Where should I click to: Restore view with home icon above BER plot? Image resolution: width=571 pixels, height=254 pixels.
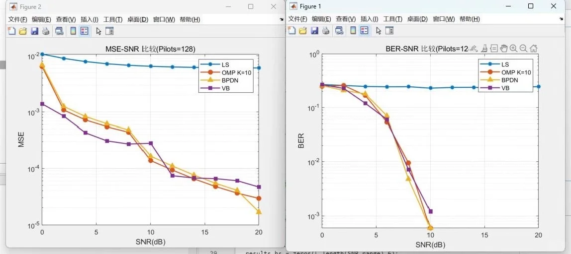click(x=534, y=48)
